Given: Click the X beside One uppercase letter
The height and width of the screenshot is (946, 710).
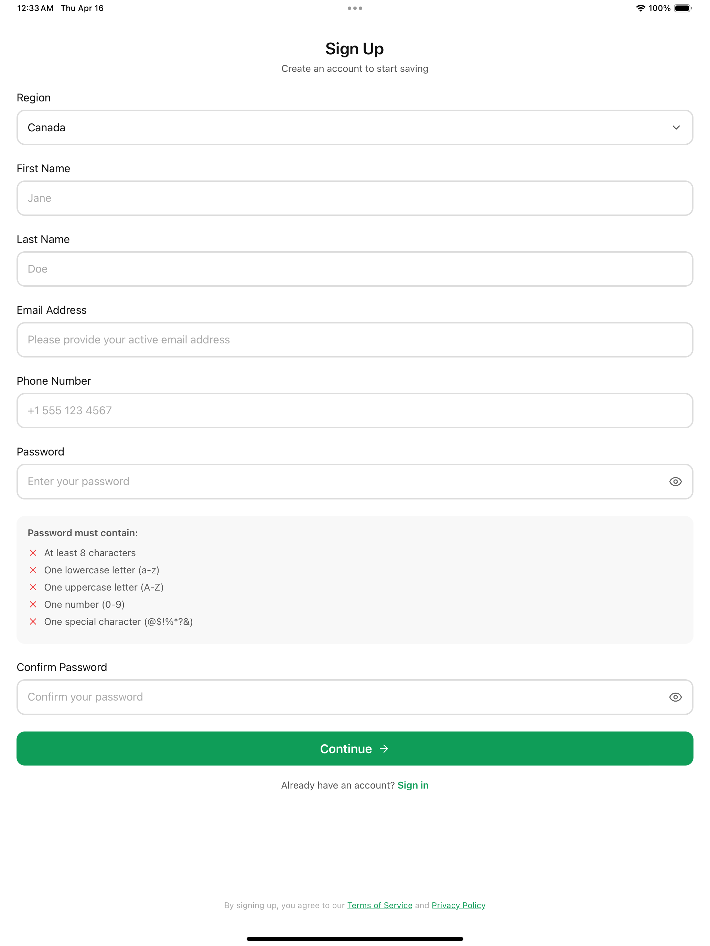Looking at the screenshot, I should [33, 587].
